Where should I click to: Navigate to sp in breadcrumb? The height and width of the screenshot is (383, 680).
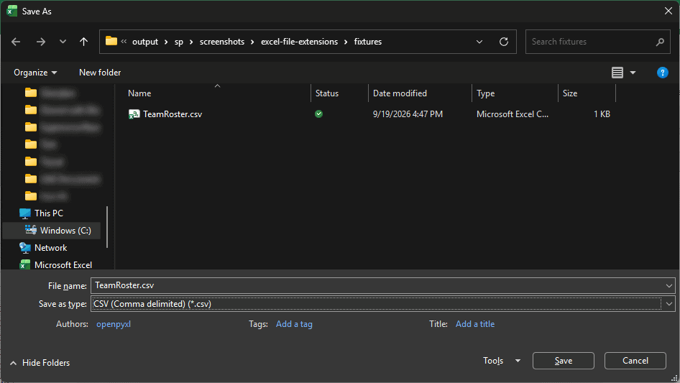[179, 42]
